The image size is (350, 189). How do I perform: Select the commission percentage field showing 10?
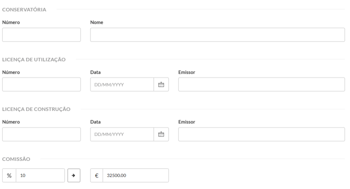[x=40, y=175]
